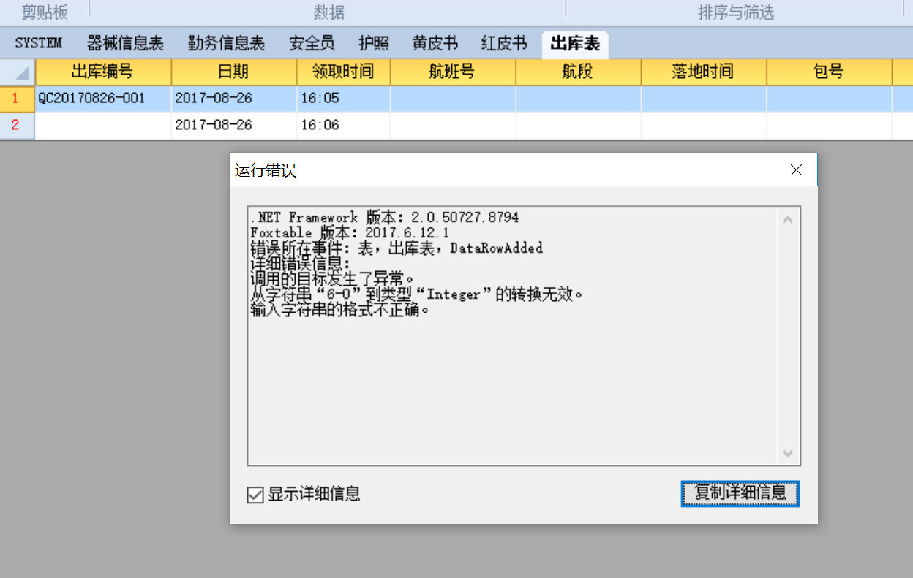Select row 1 header
Screen dimensions: 913x578
(x=18, y=99)
